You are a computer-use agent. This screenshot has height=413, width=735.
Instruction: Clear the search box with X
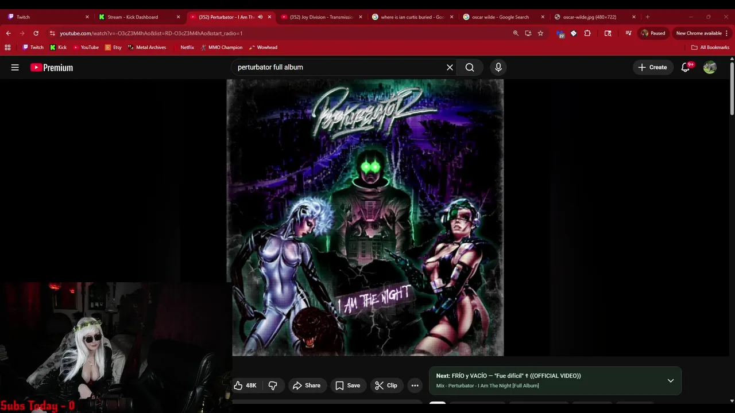click(450, 68)
